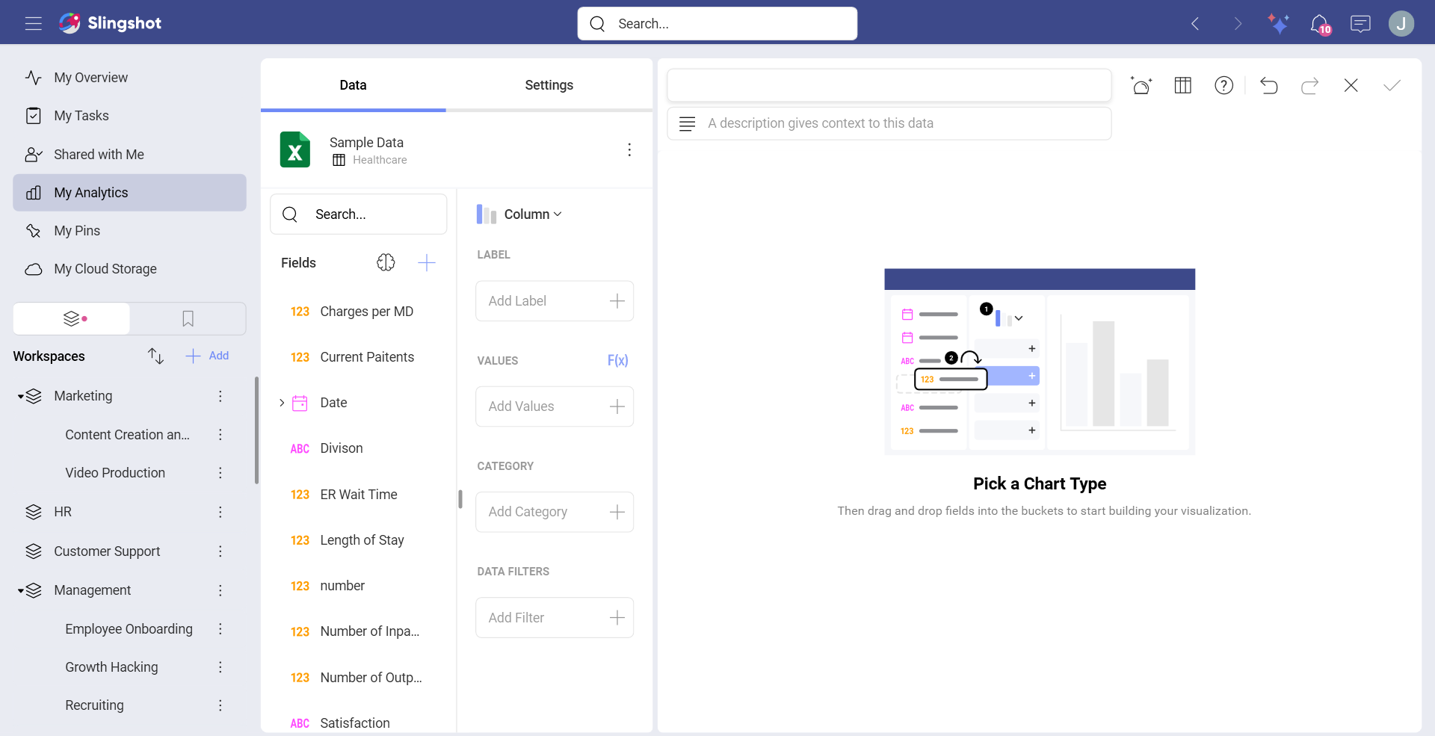Screen dimensions: 1435x736
Task: Click the add AI visualization icon
Action: tap(1141, 85)
